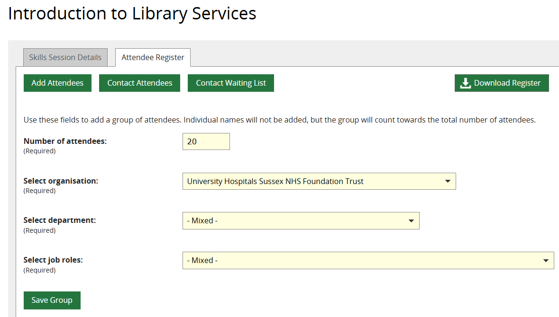Click the Select organisation label

[61, 181]
